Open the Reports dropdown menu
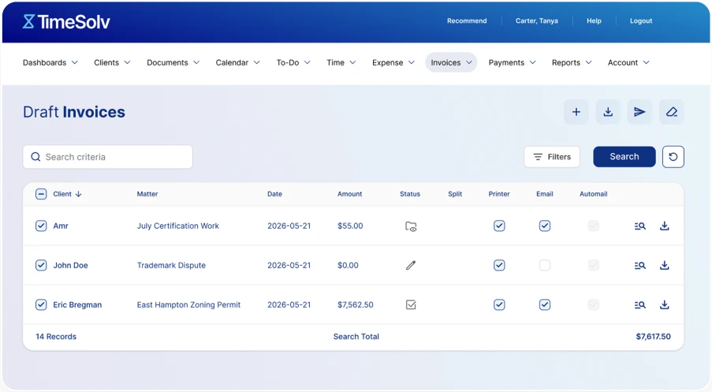This screenshot has height=392, width=712. (x=572, y=63)
